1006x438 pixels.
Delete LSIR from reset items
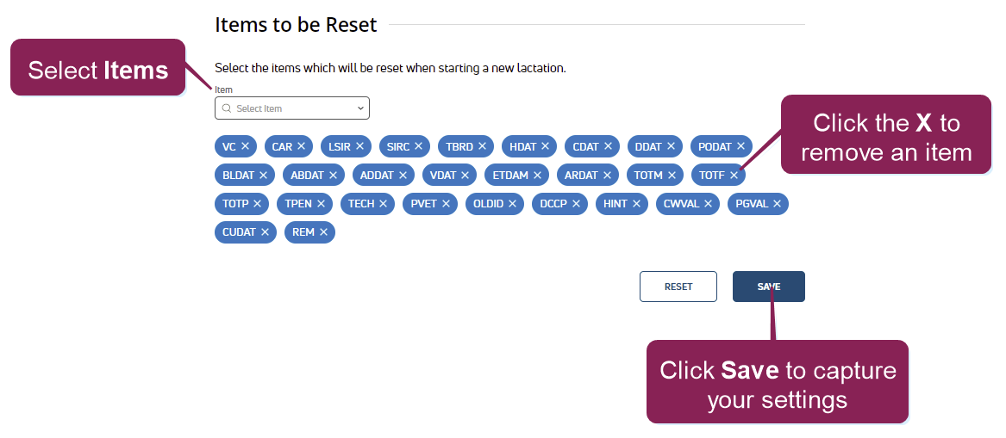(359, 146)
